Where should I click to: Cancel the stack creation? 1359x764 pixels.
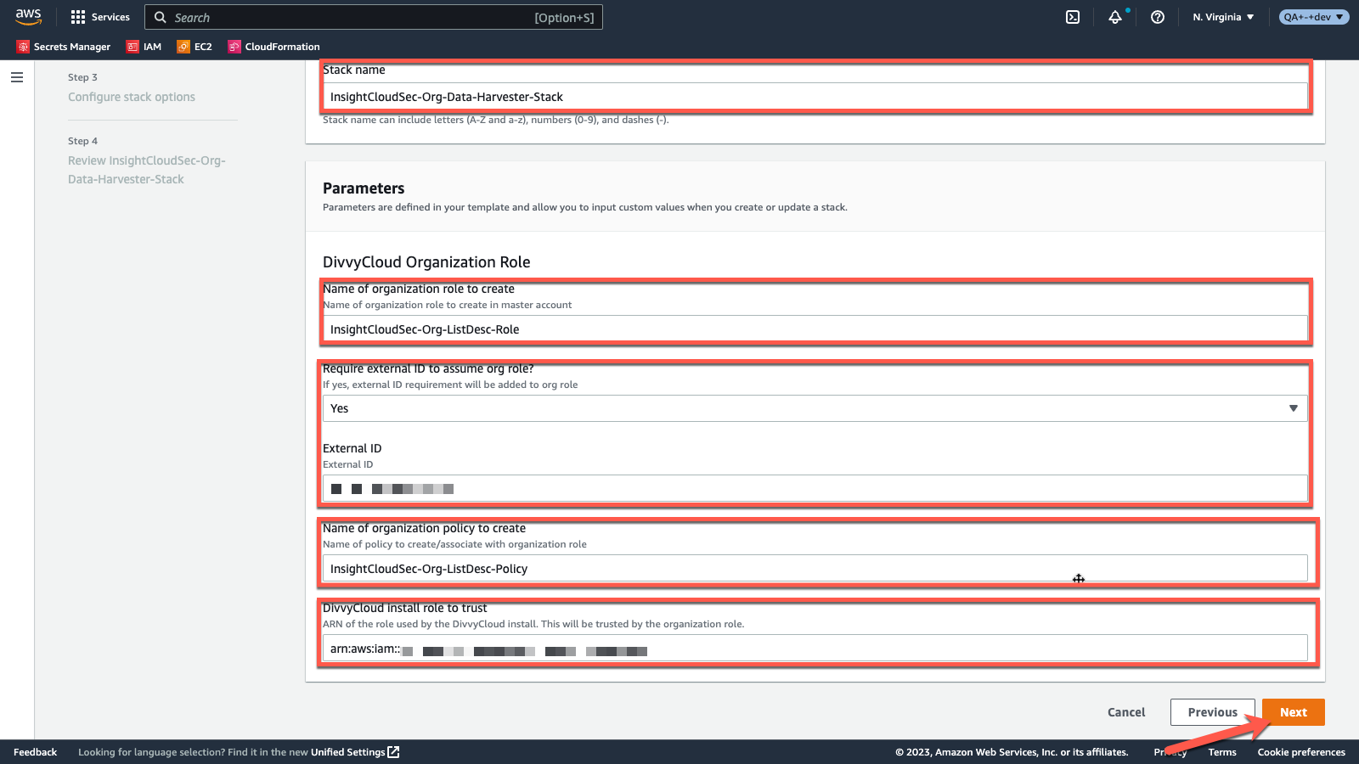pyautogui.click(x=1126, y=712)
